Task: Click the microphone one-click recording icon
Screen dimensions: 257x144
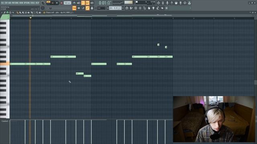Action: tap(167, 3)
